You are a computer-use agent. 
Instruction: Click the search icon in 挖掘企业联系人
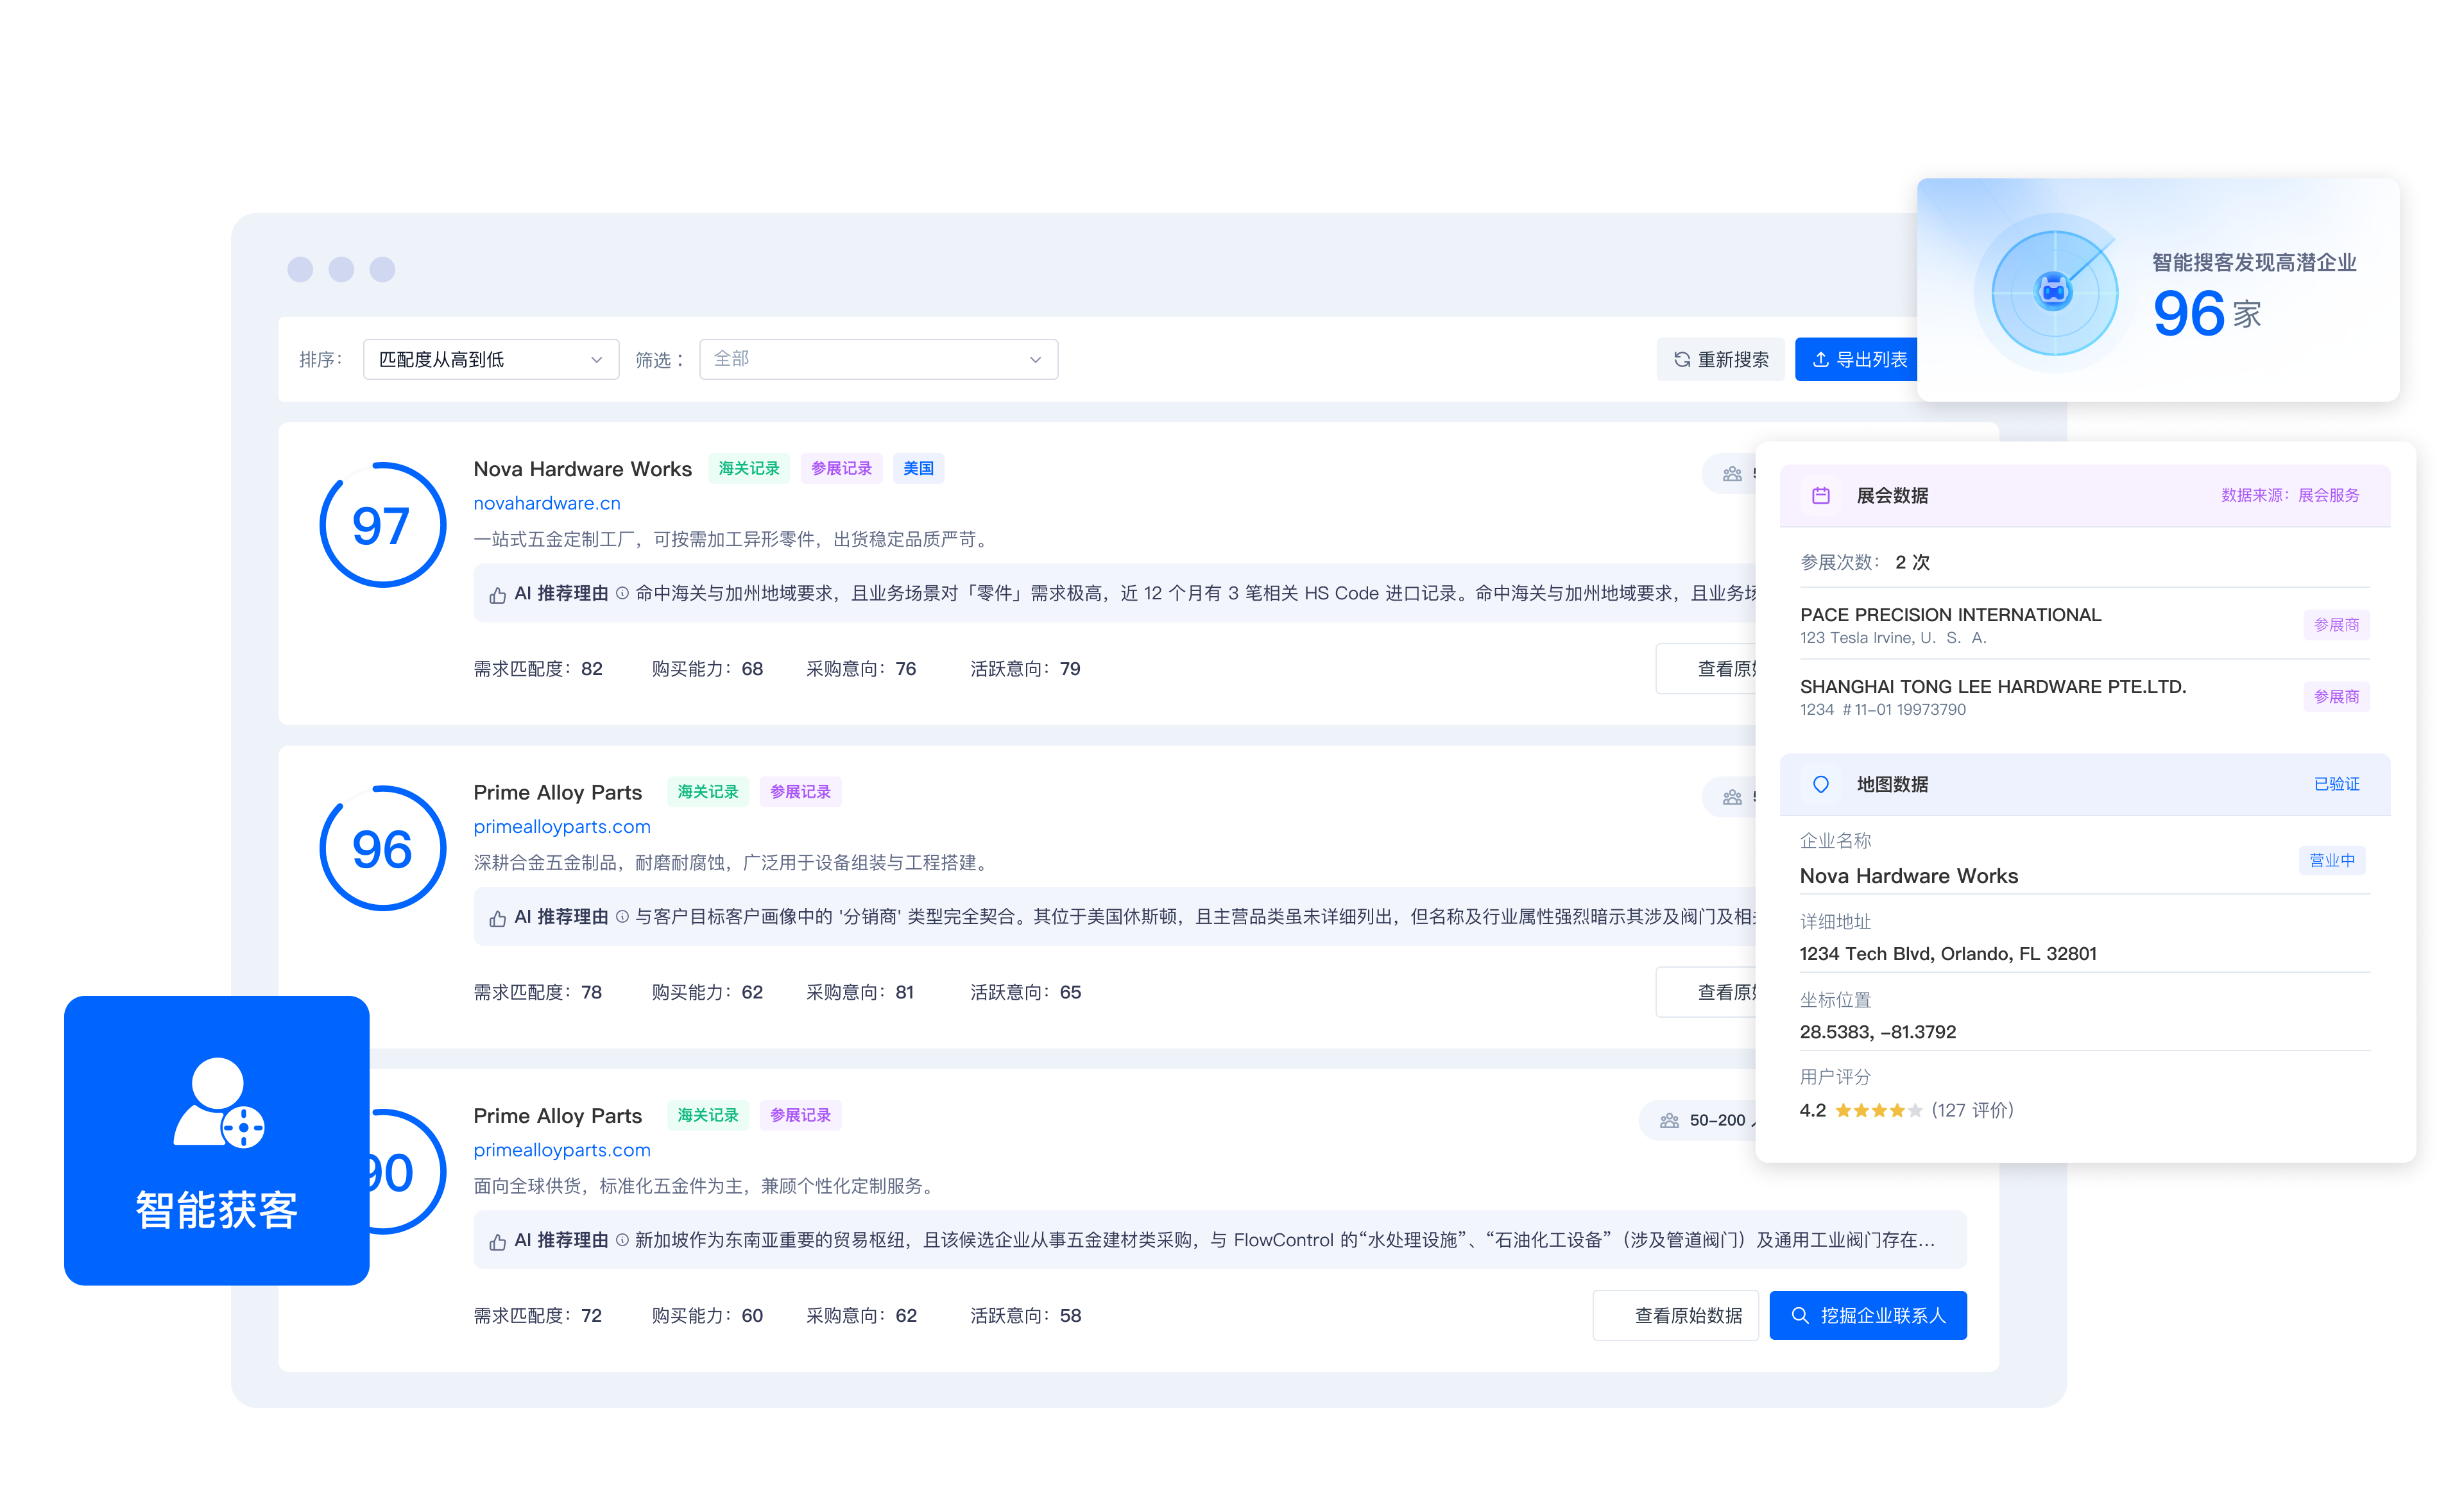pyautogui.click(x=1800, y=1316)
